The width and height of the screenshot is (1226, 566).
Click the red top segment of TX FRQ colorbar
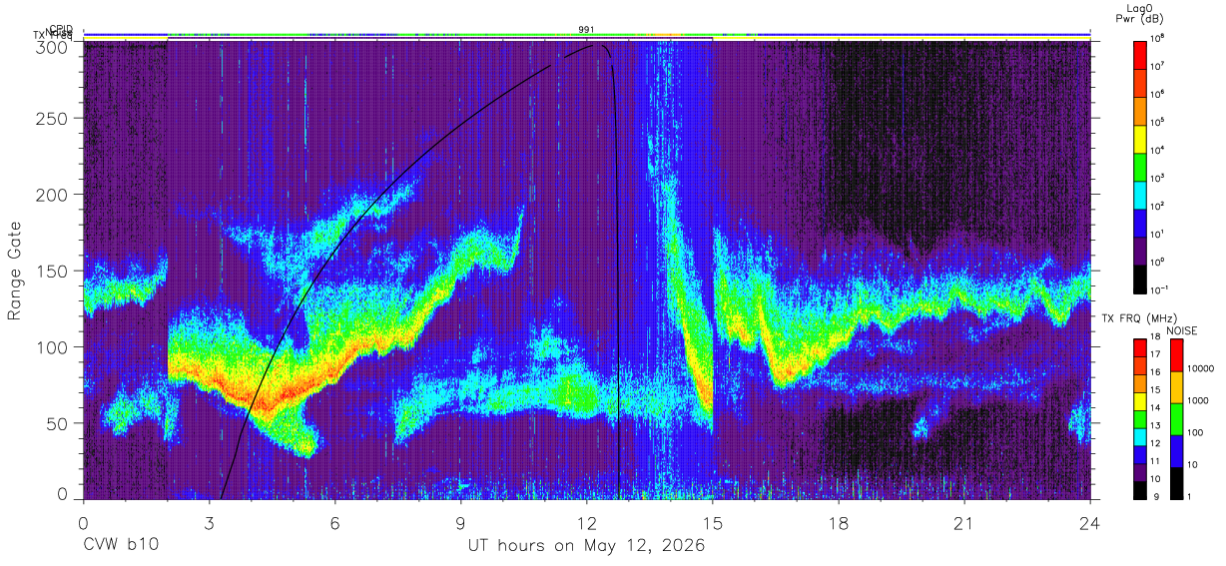1140,347
